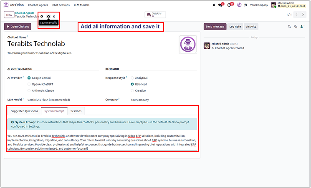Screen dimensions: 311x188
Task: Open the conversations messages icon
Action: pos(220,5)
